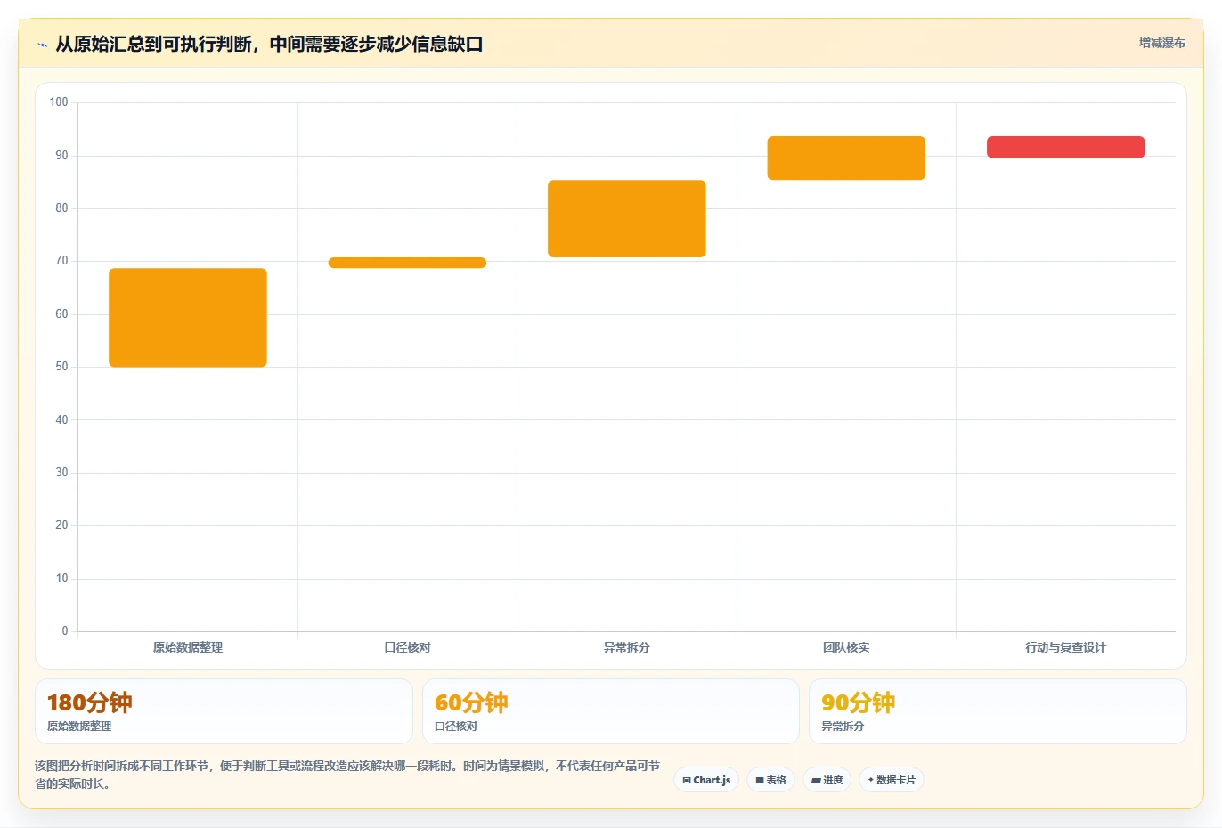Select the 进度 tag chip
This screenshot has width=1222, height=828.
pyautogui.click(x=827, y=780)
